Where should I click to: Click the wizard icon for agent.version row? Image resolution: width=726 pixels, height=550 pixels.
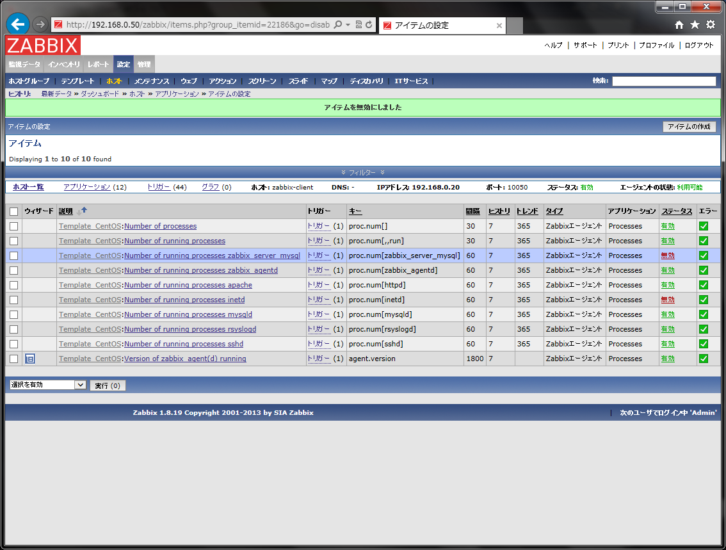pos(30,359)
